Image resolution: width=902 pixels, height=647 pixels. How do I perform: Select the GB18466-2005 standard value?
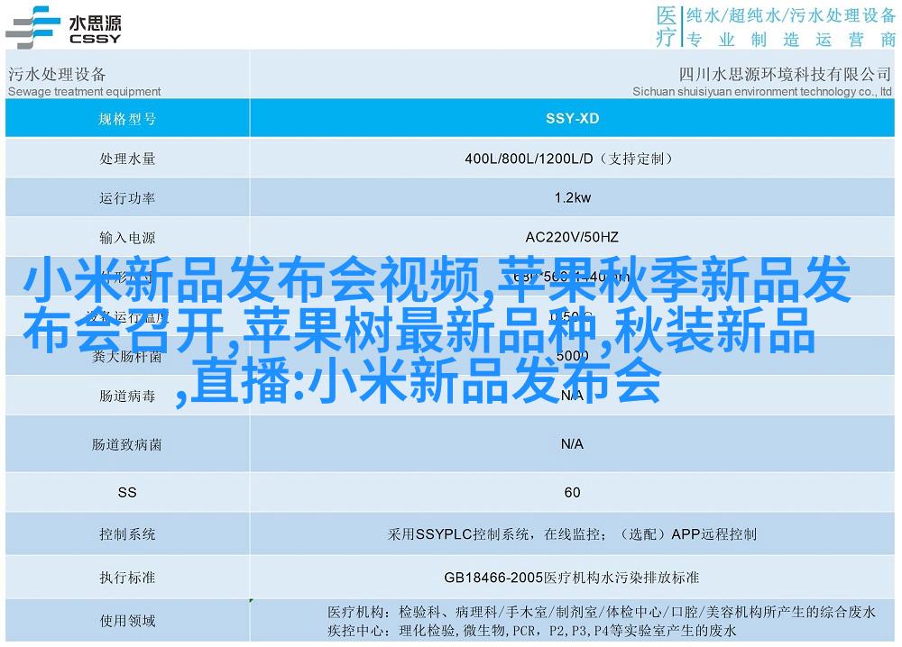coord(573,578)
